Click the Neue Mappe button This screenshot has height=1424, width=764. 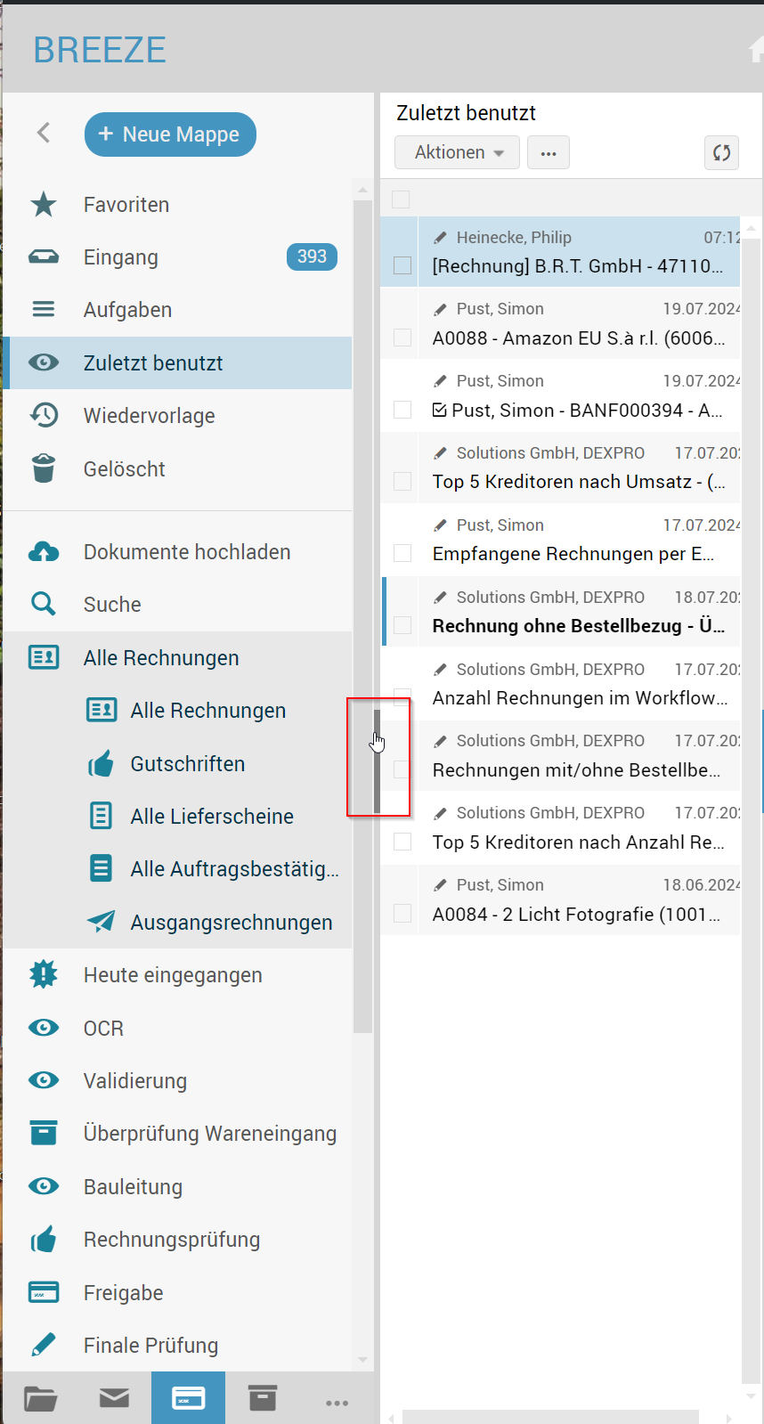pos(170,134)
